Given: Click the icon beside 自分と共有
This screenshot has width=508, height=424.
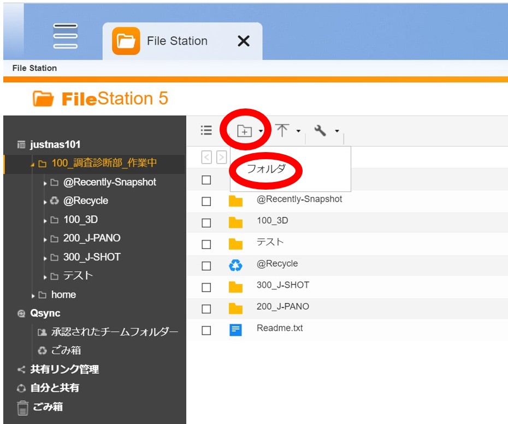Looking at the screenshot, I should pyautogui.click(x=21, y=388).
